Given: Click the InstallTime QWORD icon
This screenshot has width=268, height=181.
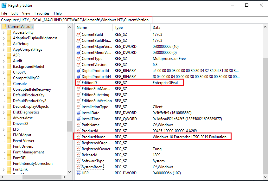Looking at the screenshot, I should pyautogui.click(x=79, y=119).
